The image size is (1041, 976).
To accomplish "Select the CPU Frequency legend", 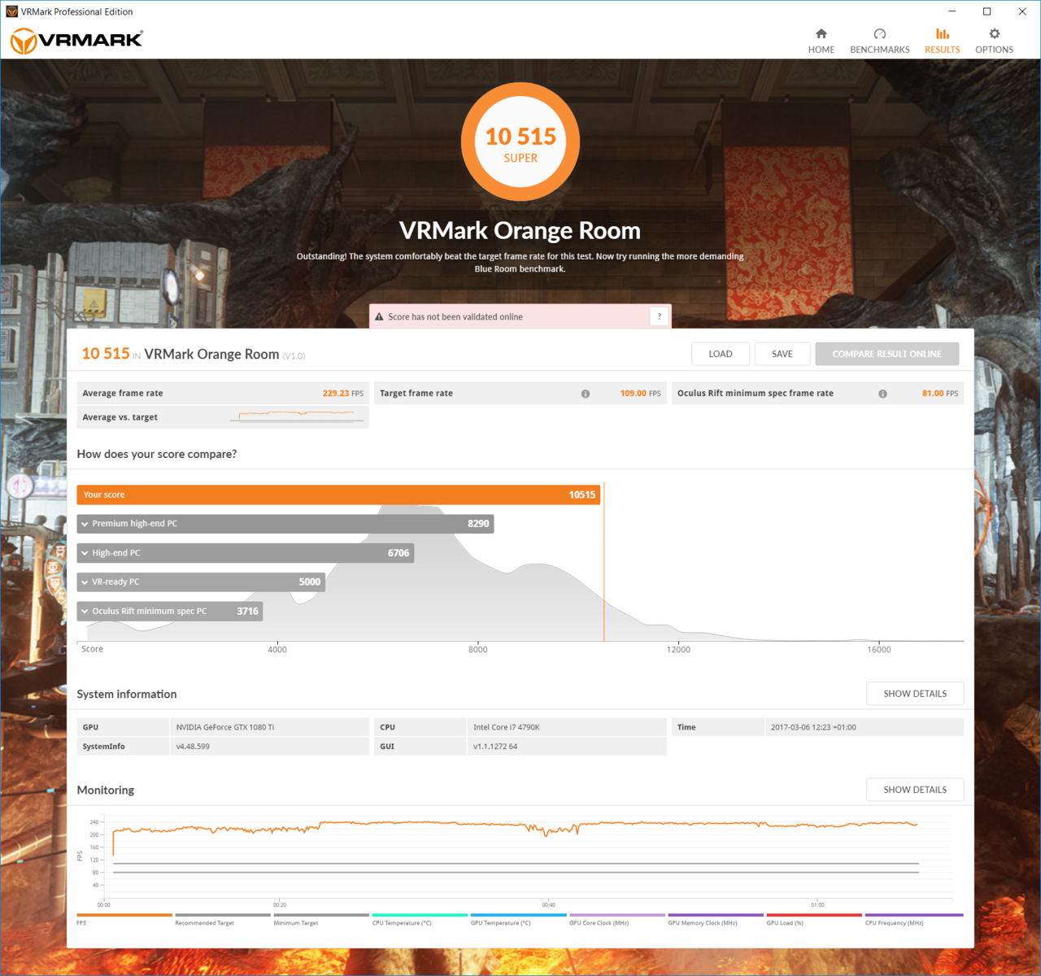I will tap(913, 919).
